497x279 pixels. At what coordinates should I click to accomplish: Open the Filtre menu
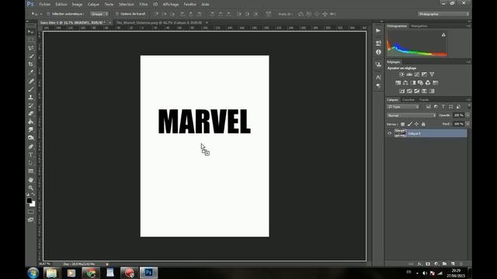[x=143, y=5]
